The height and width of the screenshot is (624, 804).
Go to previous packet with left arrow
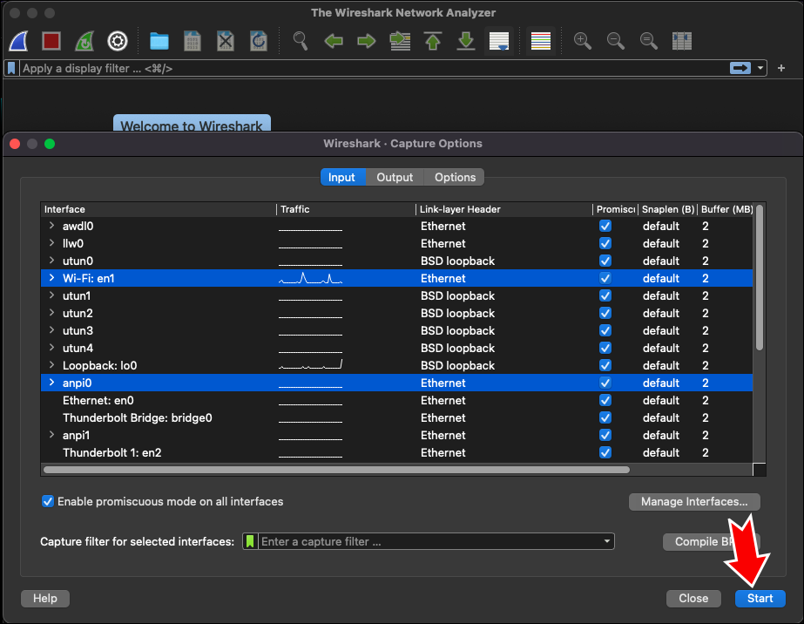(334, 41)
